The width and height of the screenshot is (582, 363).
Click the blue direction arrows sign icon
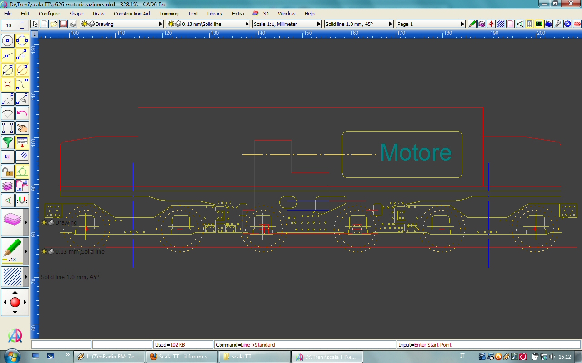tap(568, 24)
